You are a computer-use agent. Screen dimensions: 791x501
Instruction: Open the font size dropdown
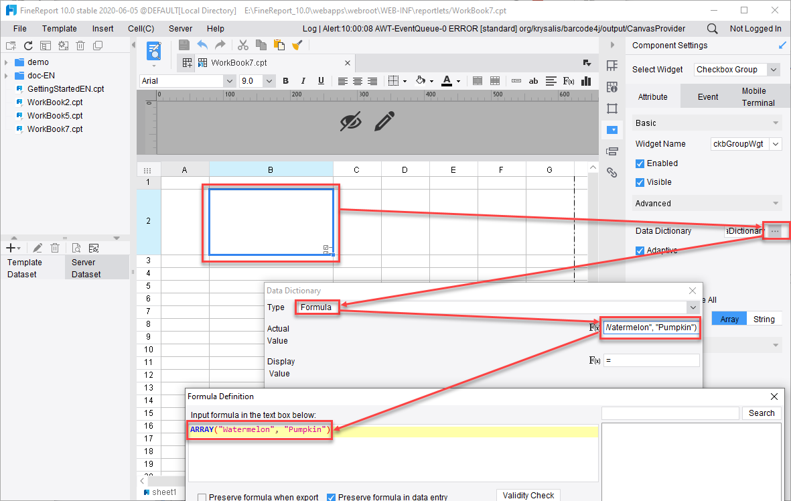[x=269, y=81]
